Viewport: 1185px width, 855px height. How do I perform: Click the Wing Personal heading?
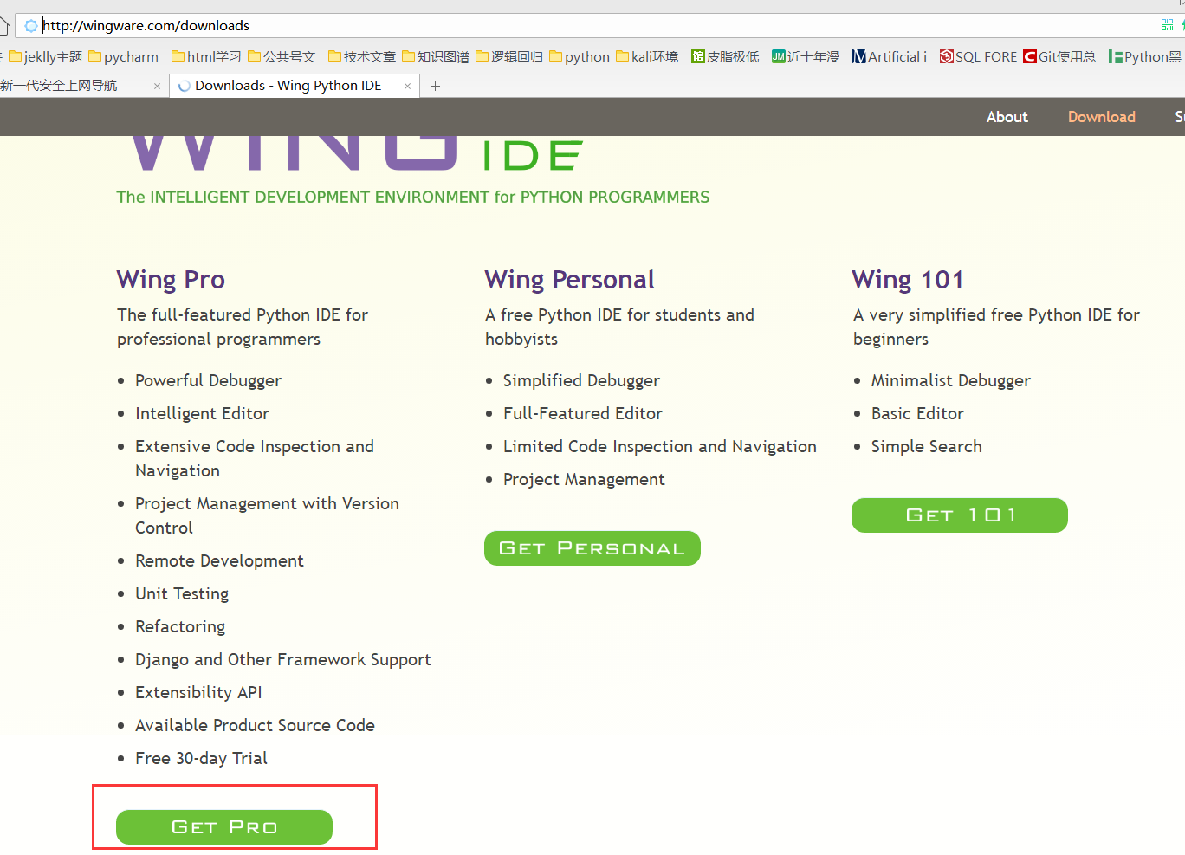(x=569, y=280)
